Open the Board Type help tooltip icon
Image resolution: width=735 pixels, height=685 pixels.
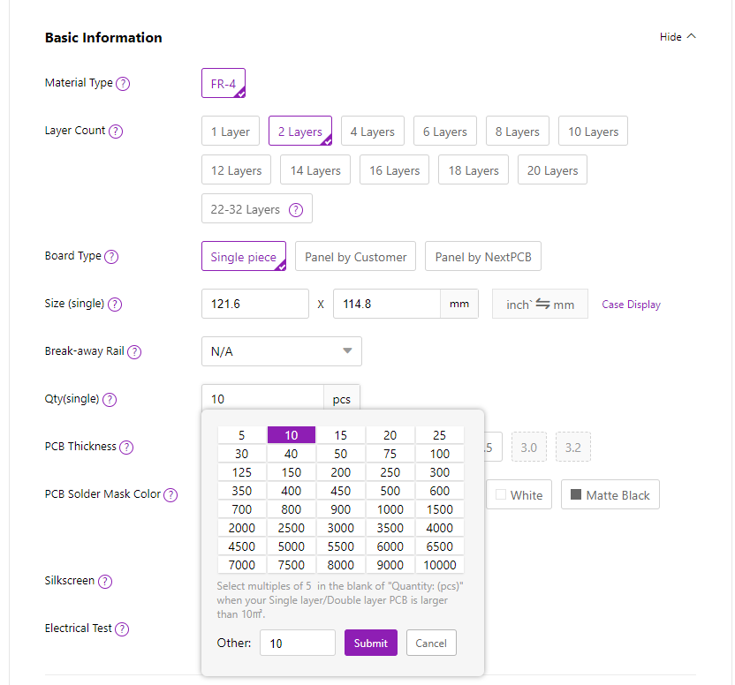pos(111,257)
